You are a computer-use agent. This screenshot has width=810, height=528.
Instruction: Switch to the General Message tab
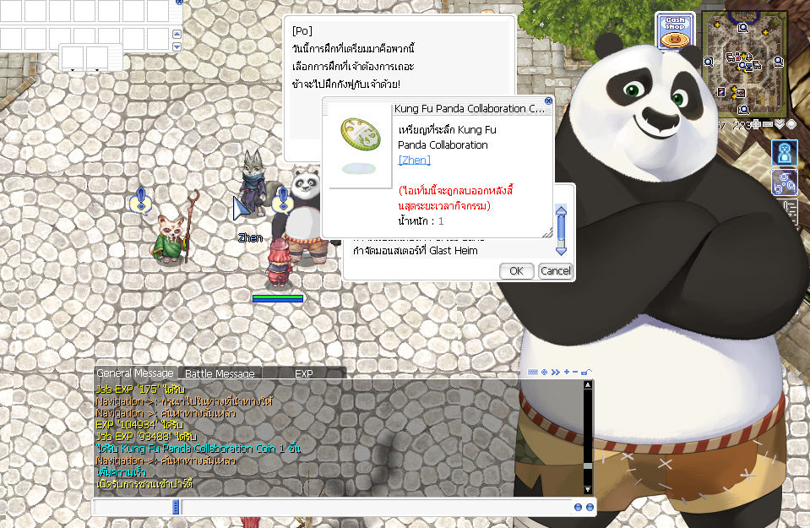(x=135, y=373)
